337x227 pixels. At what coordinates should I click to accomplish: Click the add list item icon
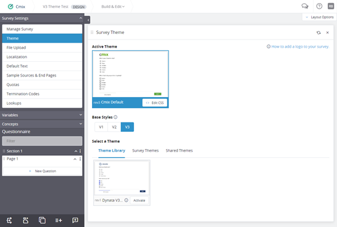click(59, 220)
